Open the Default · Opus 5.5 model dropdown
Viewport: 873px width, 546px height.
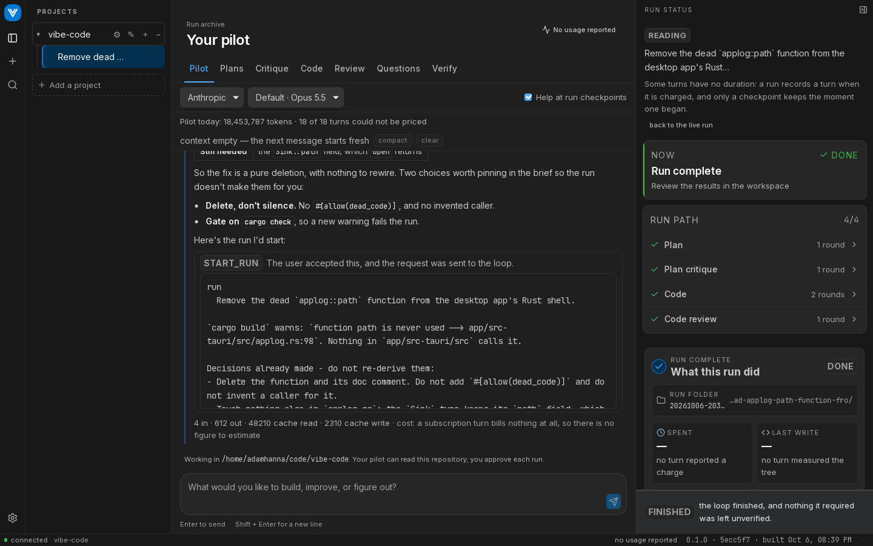click(296, 98)
